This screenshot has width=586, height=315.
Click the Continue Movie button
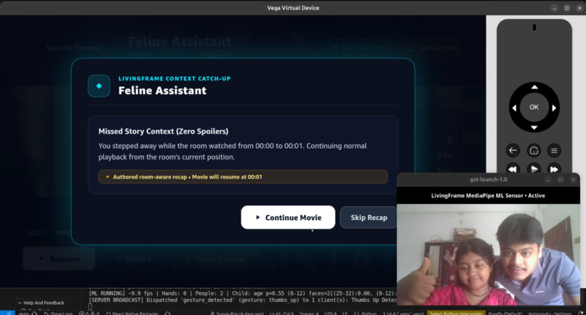288,217
